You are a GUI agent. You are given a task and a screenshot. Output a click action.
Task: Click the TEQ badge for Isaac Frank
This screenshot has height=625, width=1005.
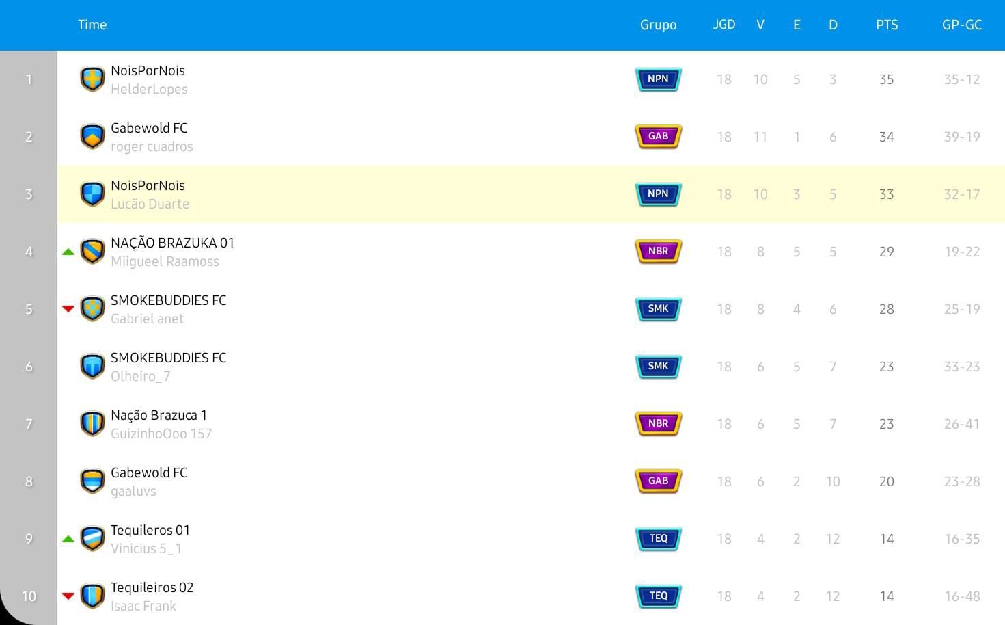[658, 596]
